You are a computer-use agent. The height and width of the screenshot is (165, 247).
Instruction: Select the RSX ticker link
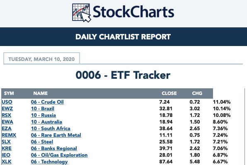7,115
